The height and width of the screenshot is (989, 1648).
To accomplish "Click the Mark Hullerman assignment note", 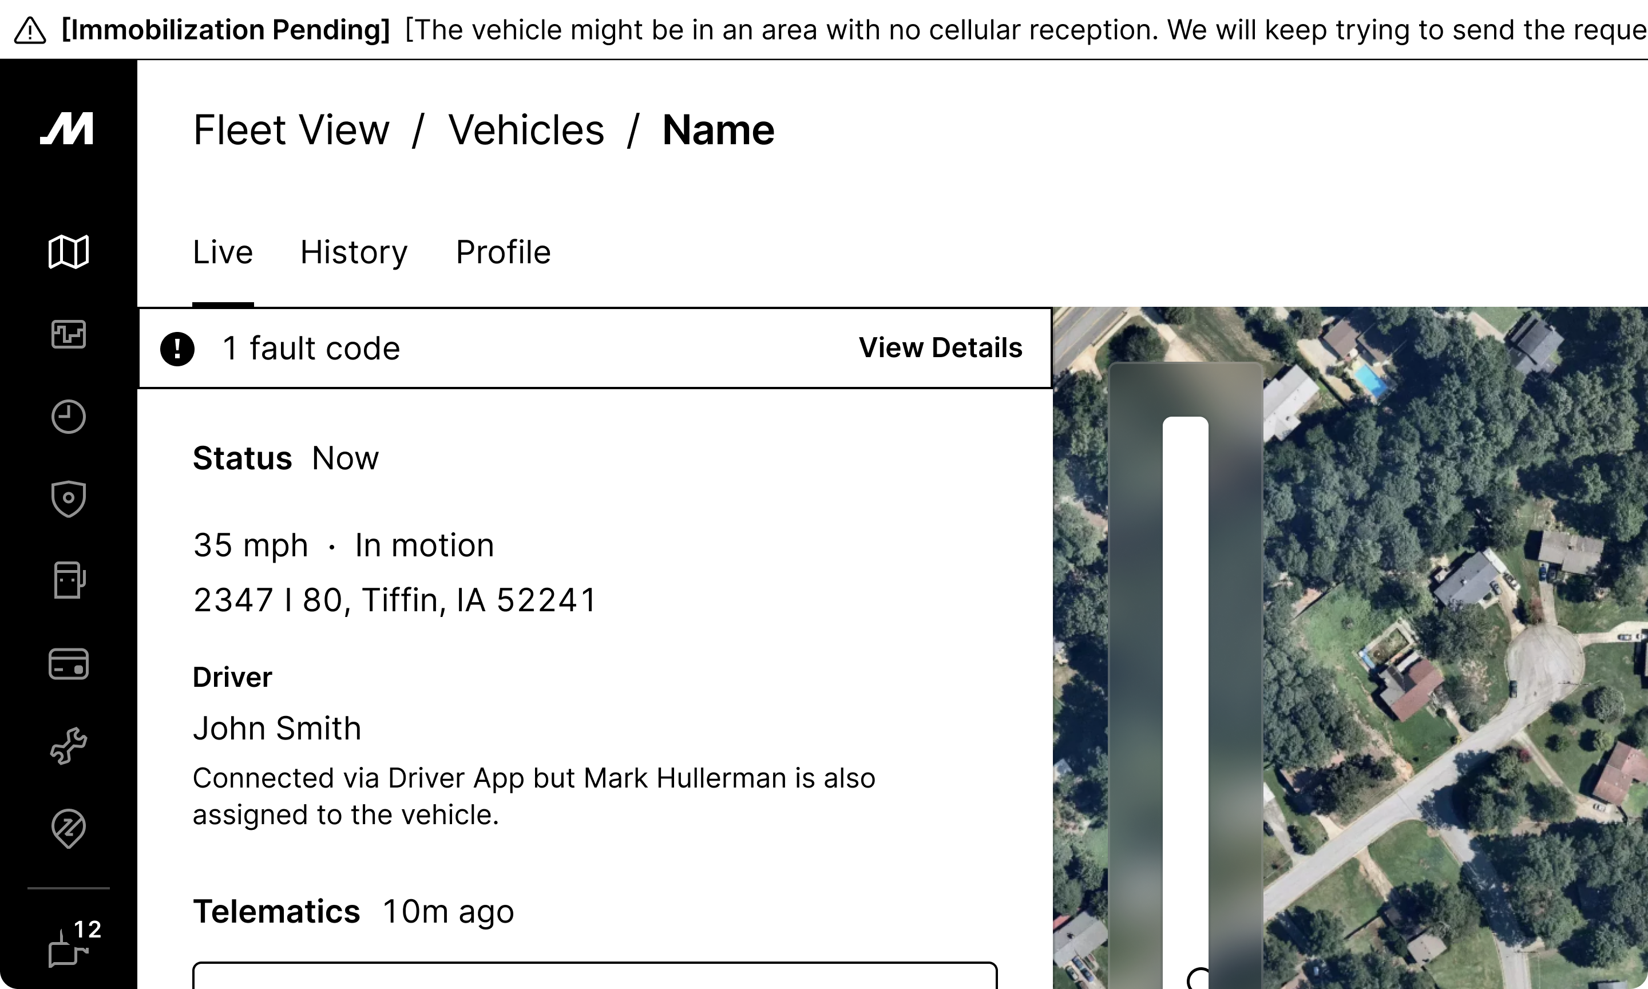I will pyautogui.click(x=533, y=796).
